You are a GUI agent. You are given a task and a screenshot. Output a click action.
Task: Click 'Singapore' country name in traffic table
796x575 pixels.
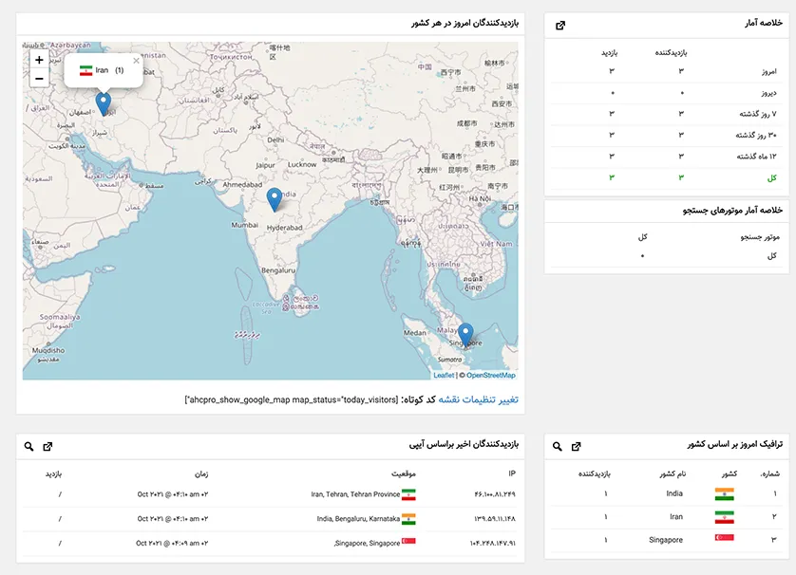(666, 540)
